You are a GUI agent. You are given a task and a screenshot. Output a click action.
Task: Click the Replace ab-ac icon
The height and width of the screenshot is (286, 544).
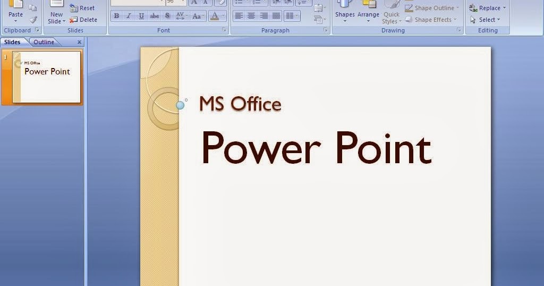point(473,7)
